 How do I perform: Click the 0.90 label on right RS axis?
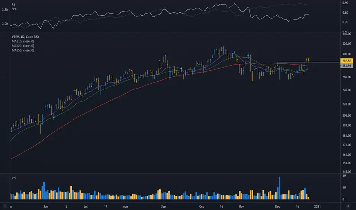[x=345, y=3]
